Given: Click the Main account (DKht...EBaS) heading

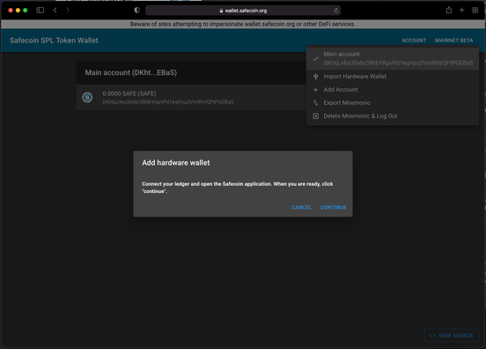Looking at the screenshot, I should (x=131, y=72).
